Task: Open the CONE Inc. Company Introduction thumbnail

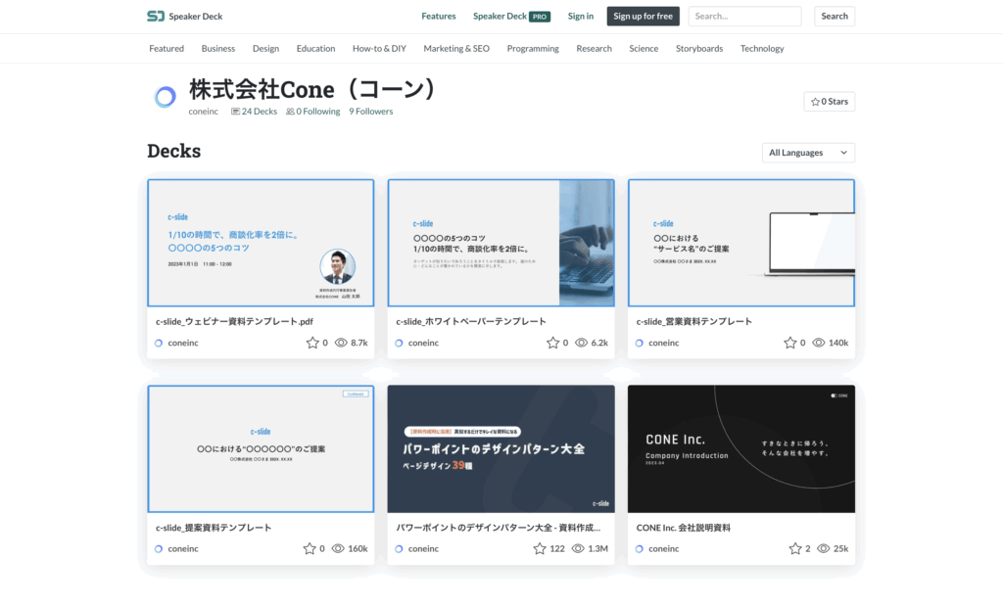Action: coord(740,448)
